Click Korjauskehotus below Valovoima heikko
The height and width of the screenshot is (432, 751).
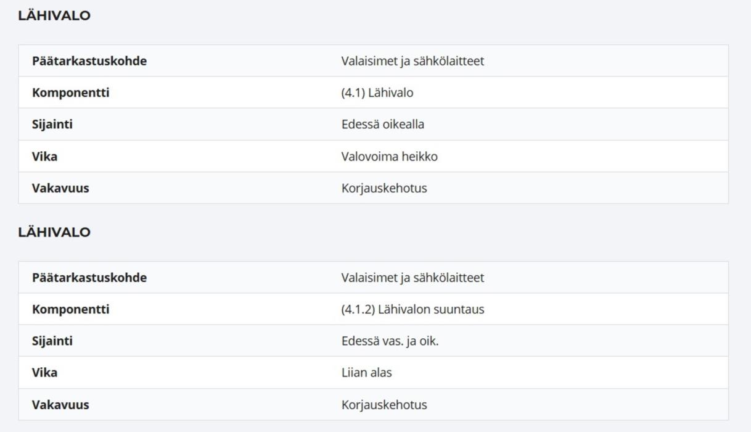pyautogui.click(x=384, y=188)
